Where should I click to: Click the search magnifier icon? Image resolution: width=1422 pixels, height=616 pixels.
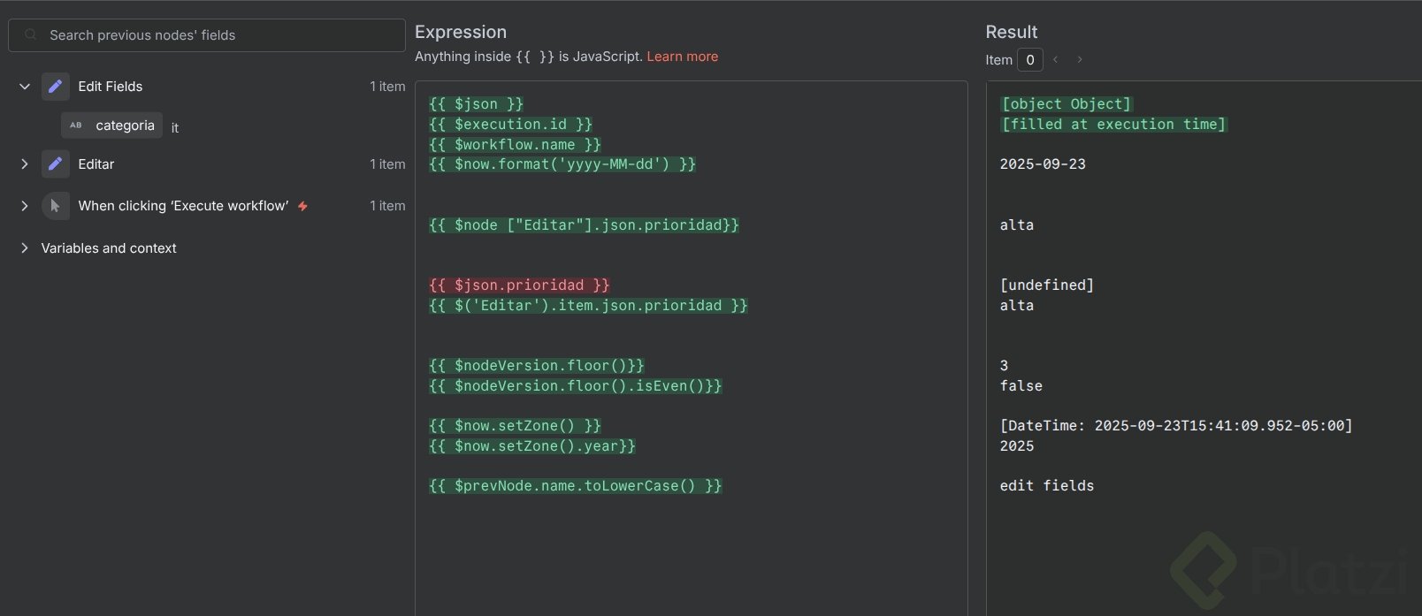point(31,35)
